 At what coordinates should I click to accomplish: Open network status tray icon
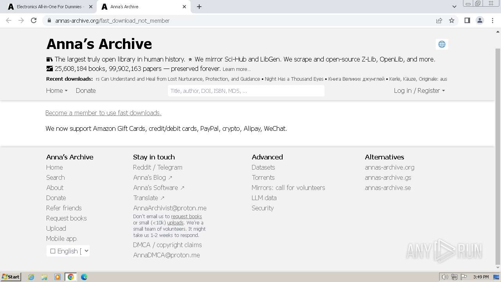click(454, 277)
